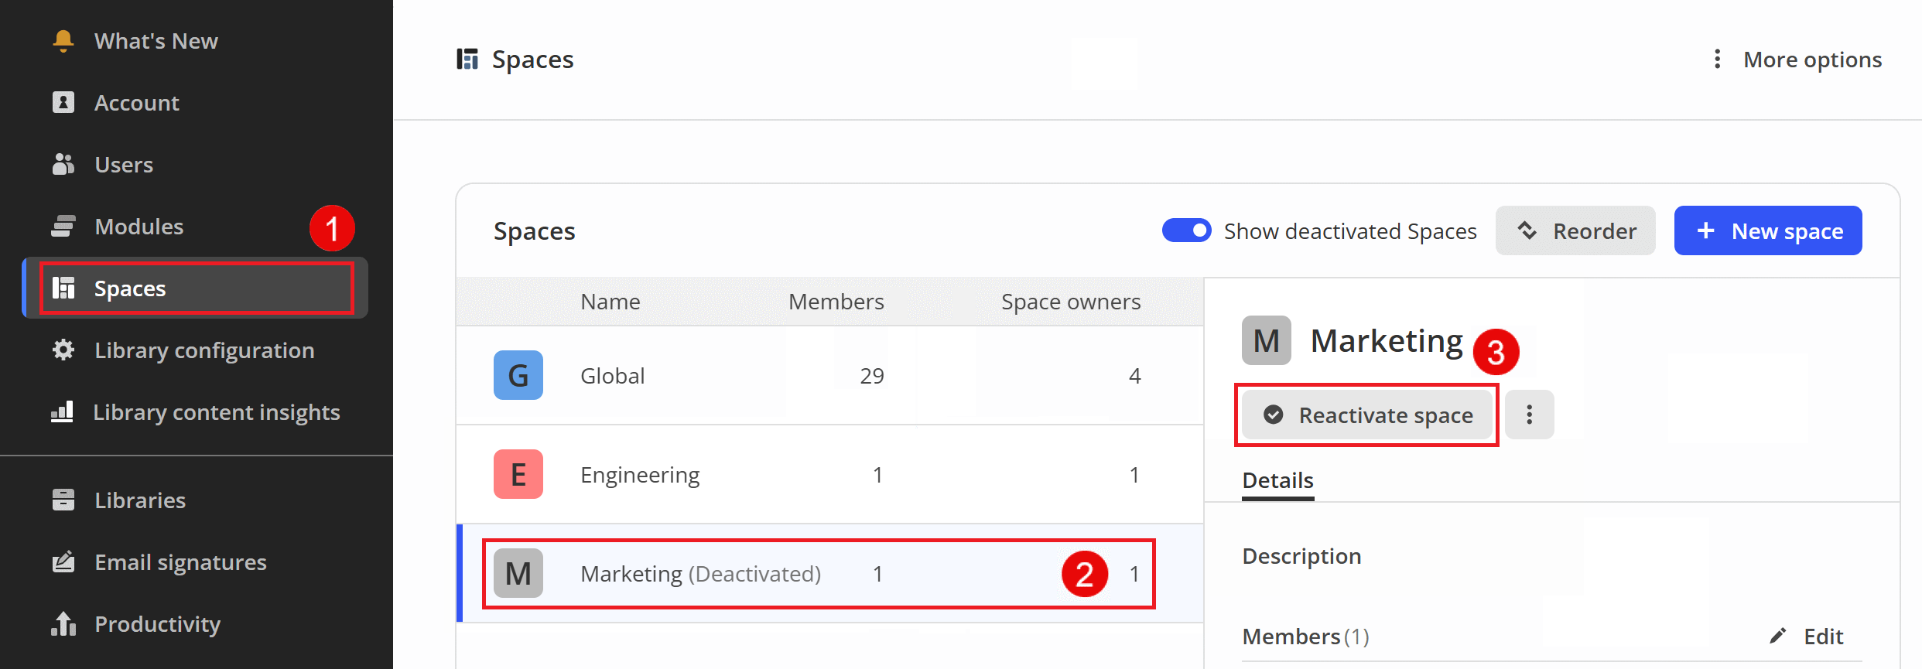Click Show deactivated Spaces label
Image resolution: width=1922 pixels, height=669 pixels.
tap(1350, 231)
